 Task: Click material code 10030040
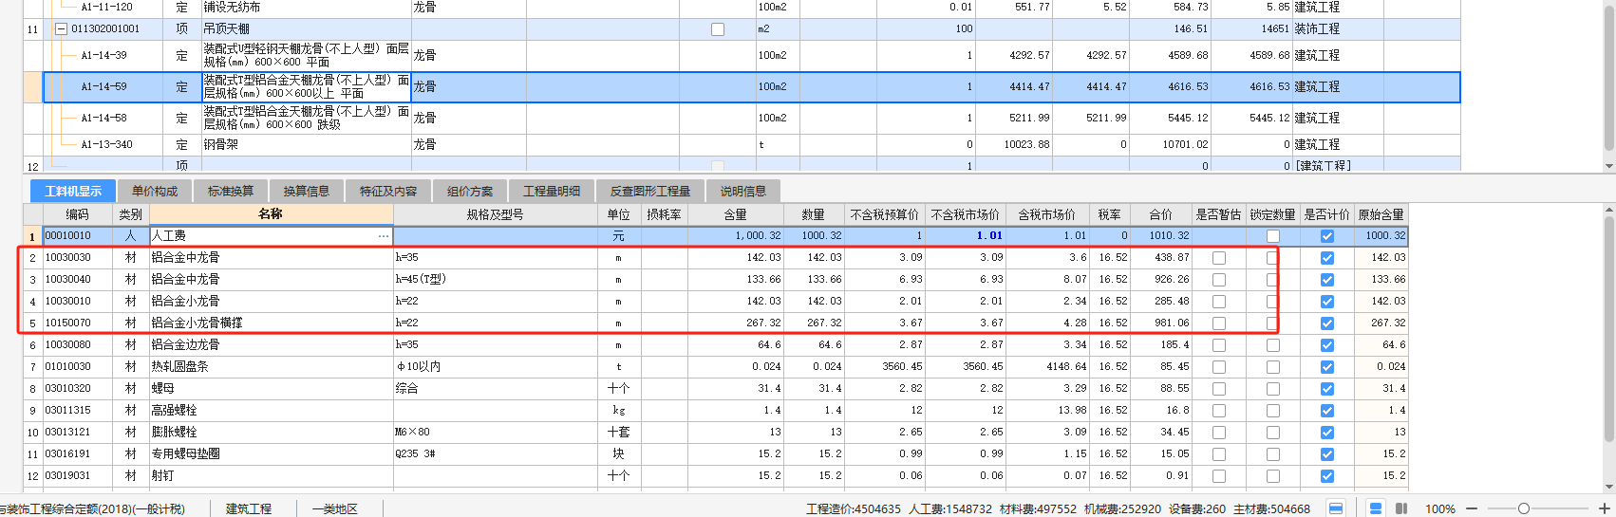coord(68,280)
